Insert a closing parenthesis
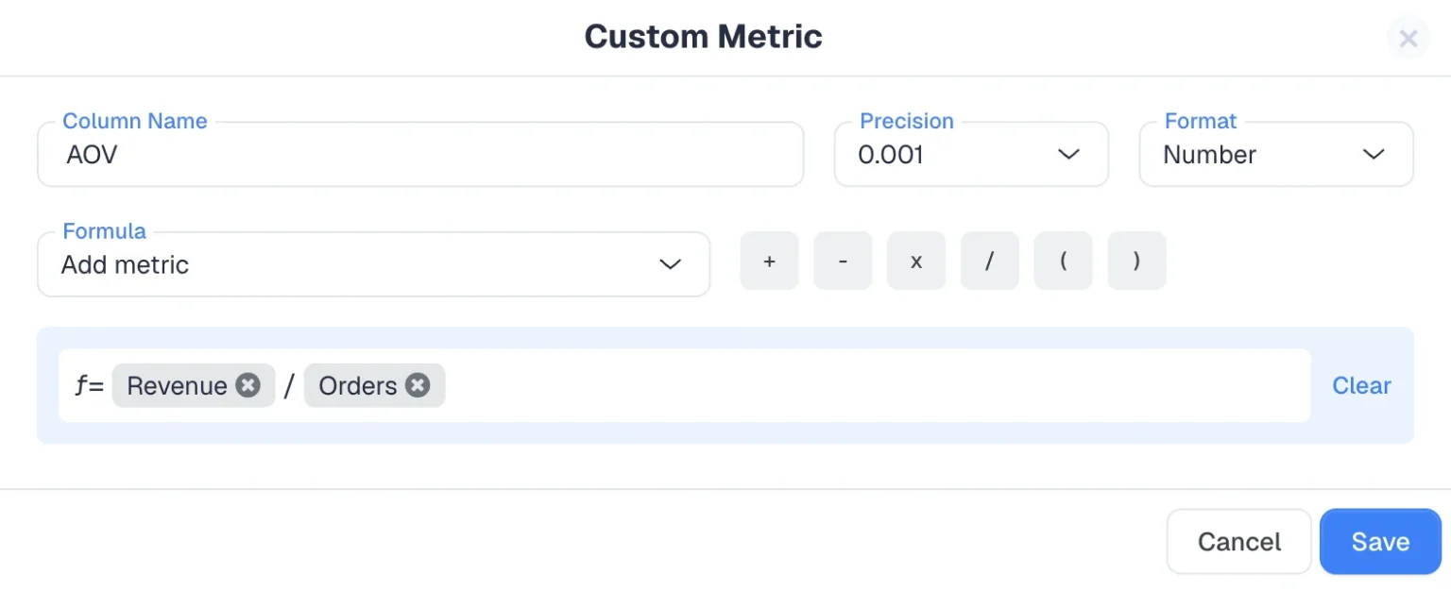This screenshot has height=591, width=1451. (1137, 261)
